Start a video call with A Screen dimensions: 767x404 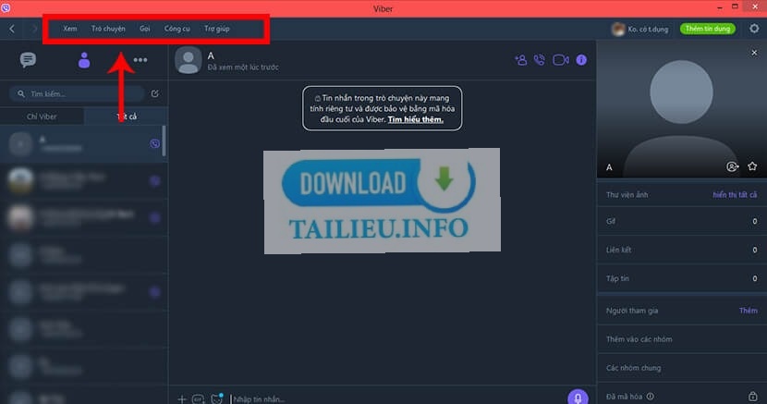click(561, 60)
